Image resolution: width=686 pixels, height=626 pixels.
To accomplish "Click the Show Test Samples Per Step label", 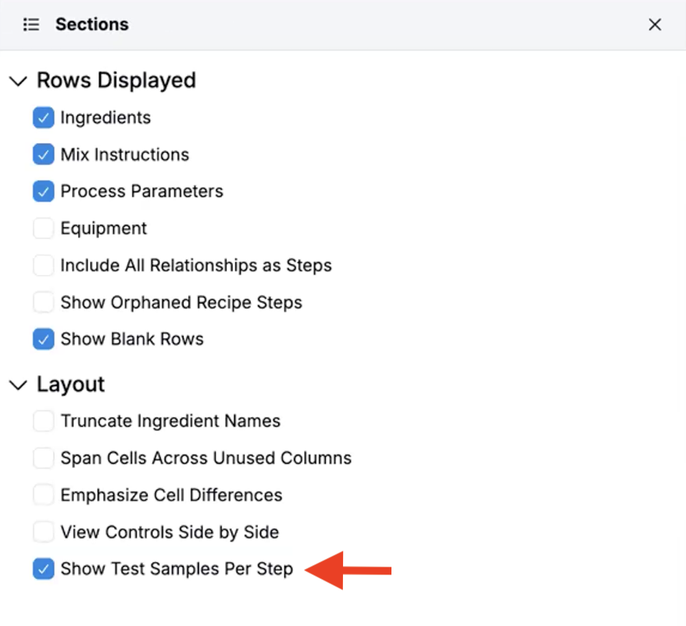I will point(177,569).
